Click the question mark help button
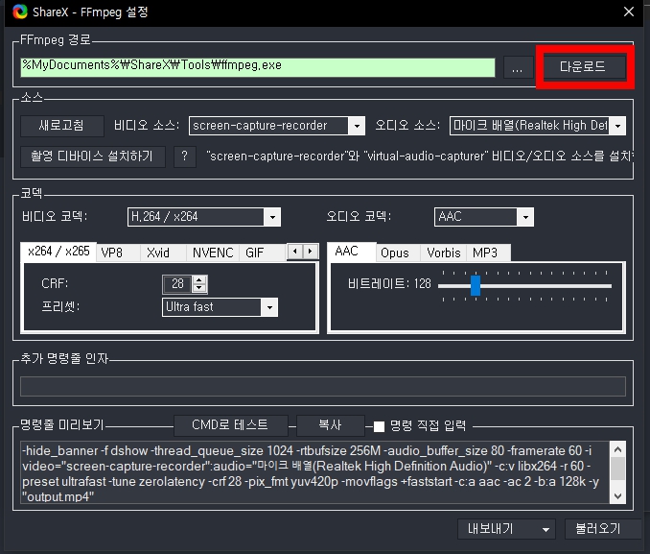The image size is (650, 554). click(x=184, y=157)
